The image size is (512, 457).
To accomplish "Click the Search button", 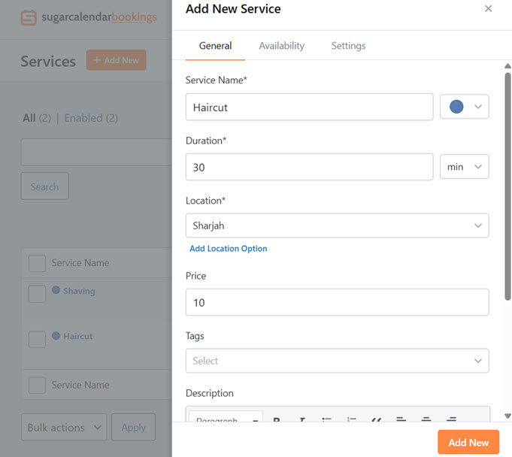I will point(45,186).
